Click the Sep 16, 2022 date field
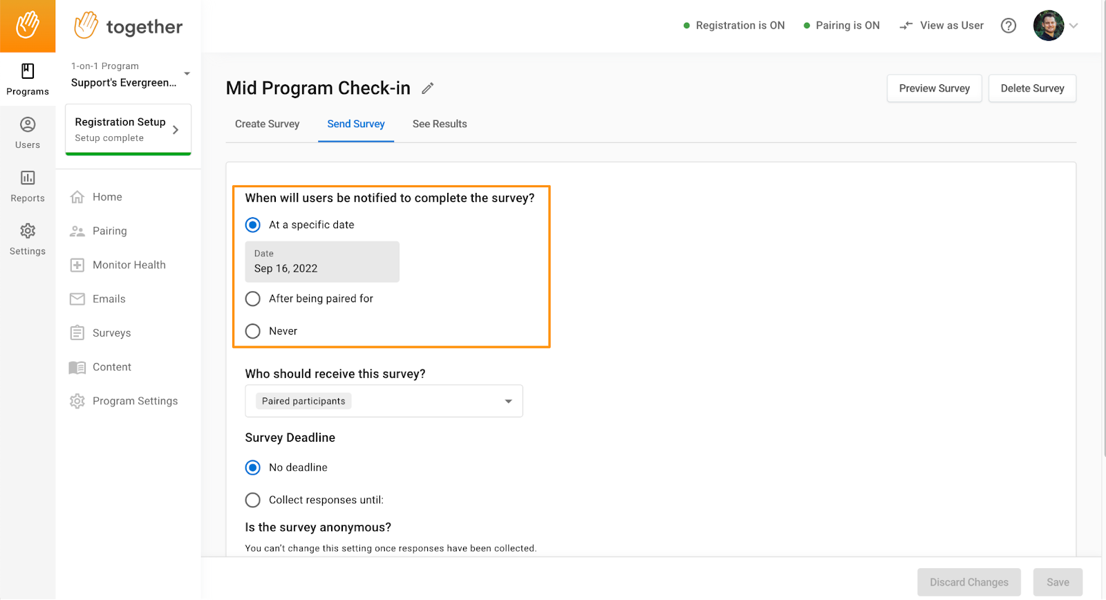 322,261
